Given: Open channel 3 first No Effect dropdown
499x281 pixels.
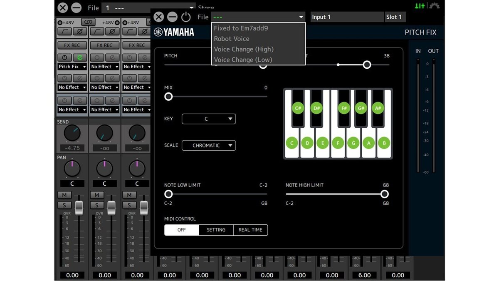Looking at the screenshot, I should tap(137, 67).
